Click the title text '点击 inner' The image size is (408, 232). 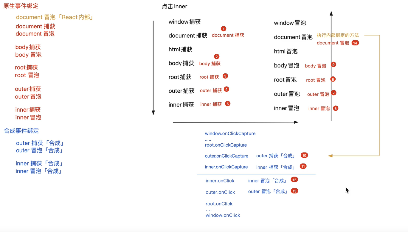pos(175,7)
